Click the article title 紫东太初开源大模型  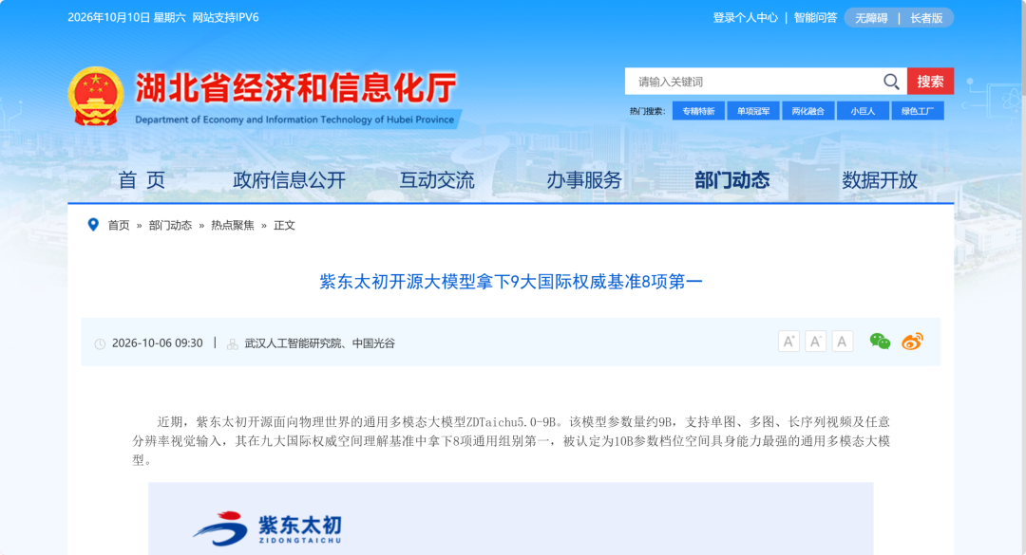[511, 281]
